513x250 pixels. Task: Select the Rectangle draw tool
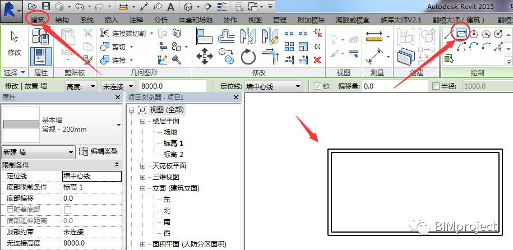click(x=461, y=34)
